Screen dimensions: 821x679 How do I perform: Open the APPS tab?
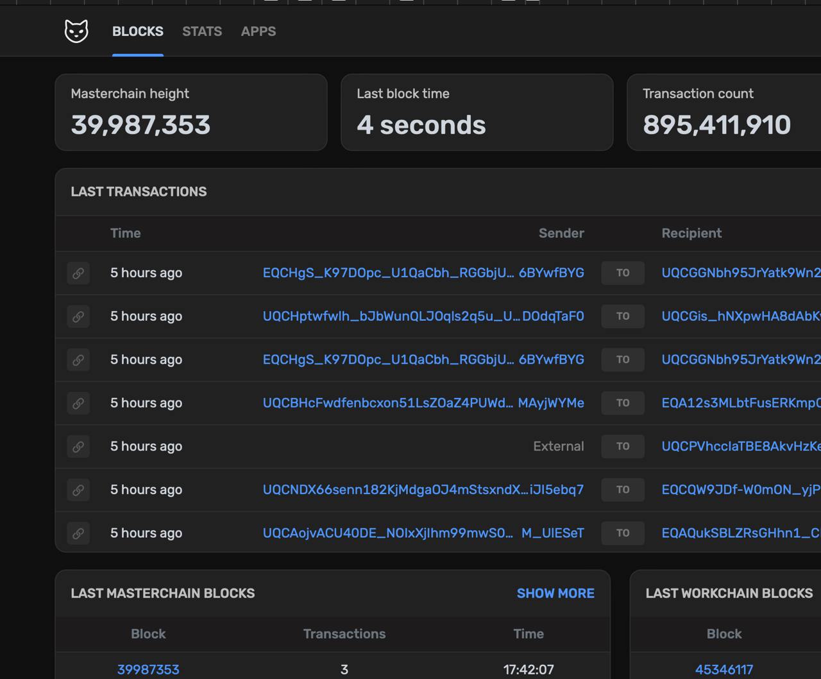click(258, 31)
